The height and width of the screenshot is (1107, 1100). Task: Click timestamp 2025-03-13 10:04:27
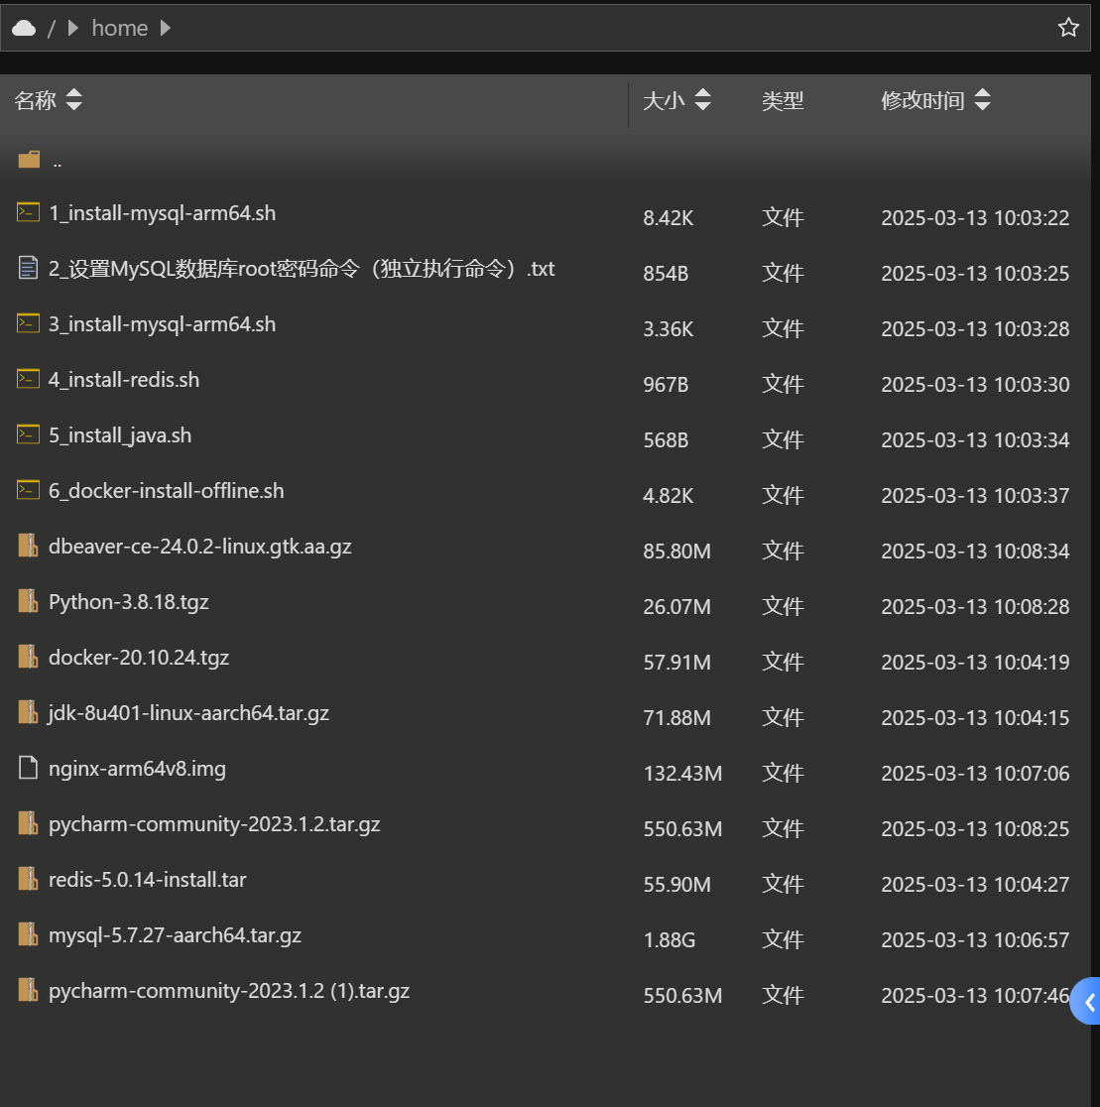point(975,885)
